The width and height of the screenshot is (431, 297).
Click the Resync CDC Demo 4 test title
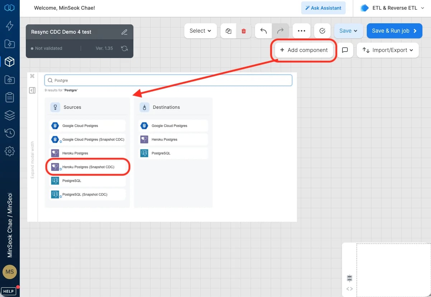61,32
